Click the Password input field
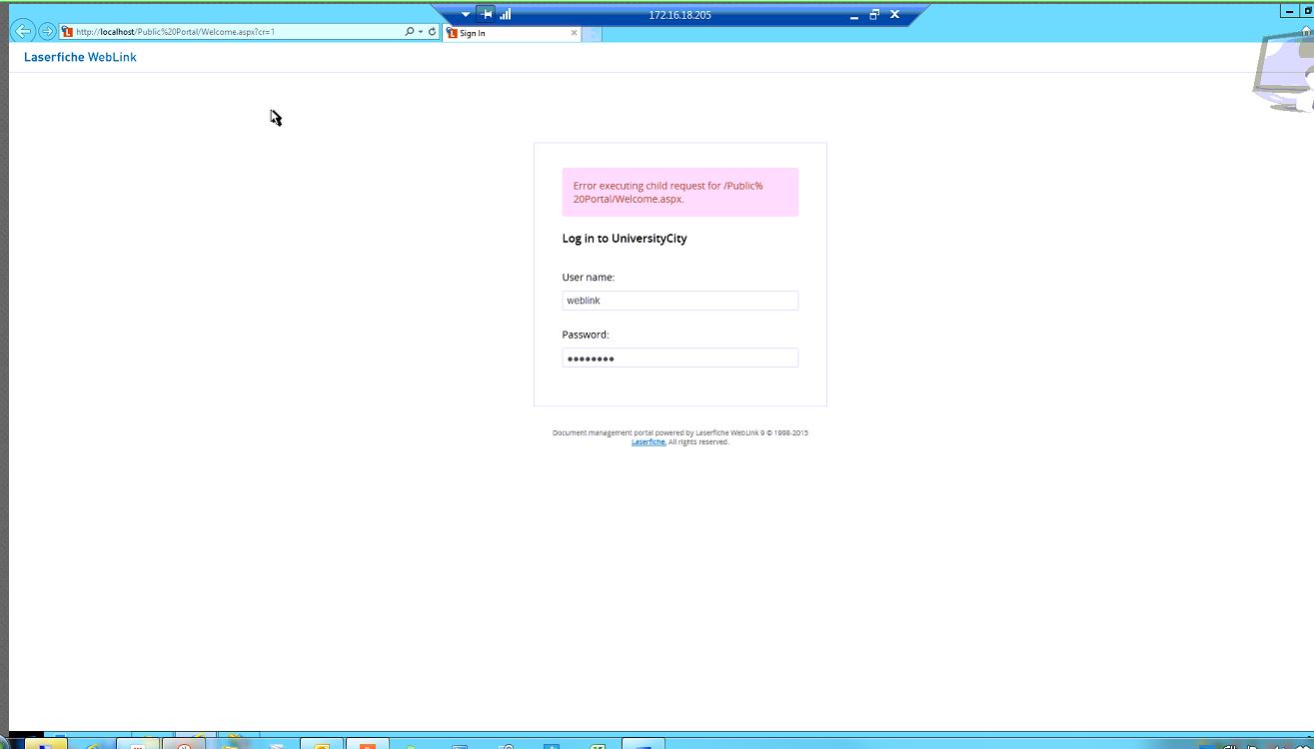The width and height of the screenshot is (1314, 749). tap(679, 359)
